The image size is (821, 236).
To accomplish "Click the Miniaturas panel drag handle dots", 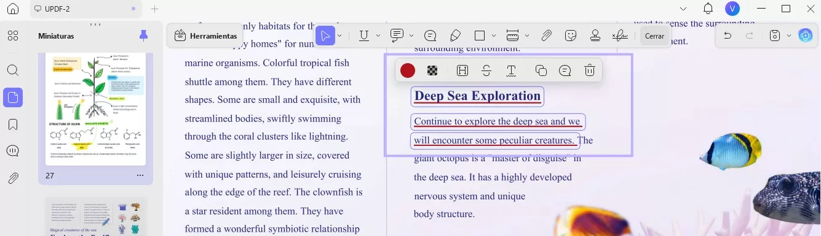I will [x=95, y=25].
